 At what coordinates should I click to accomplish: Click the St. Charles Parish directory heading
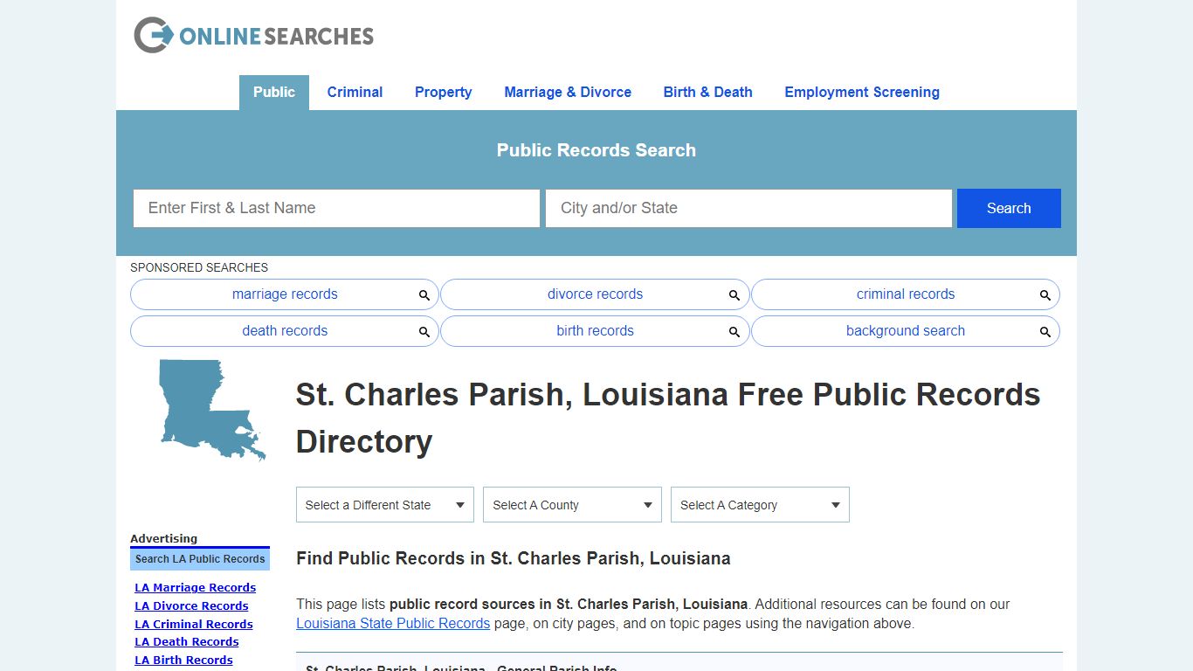click(668, 418)
